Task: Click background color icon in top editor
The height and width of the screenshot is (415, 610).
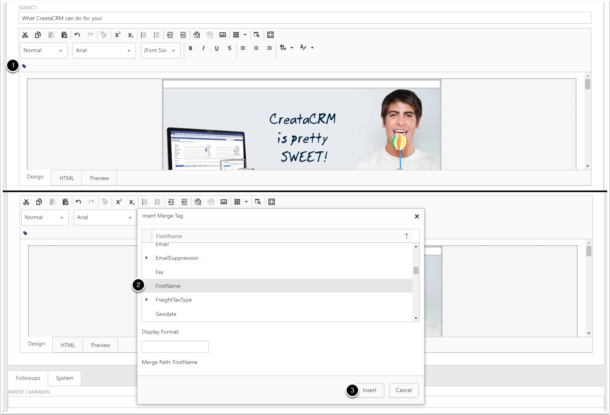Action: [x=283, y=48]
